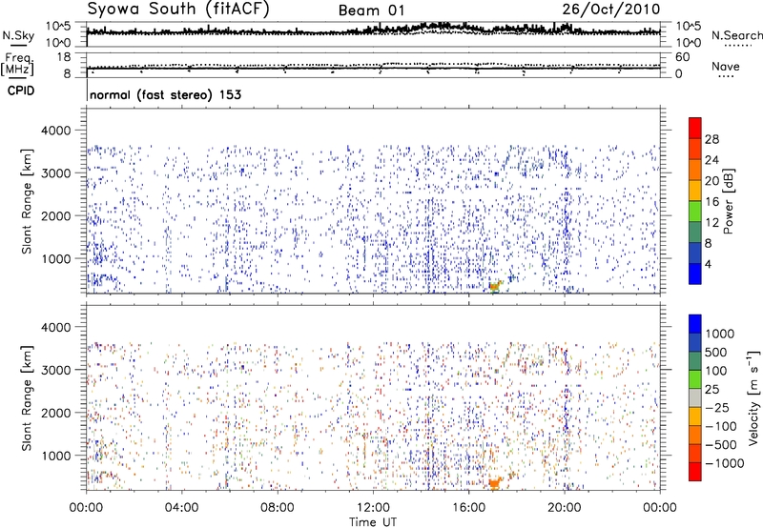Click the '04:00' time axis label
This screenshot has width=763, height=528.
pos(181,508)
